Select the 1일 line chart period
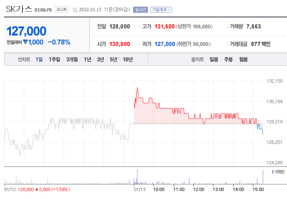The image size is (287, 199). click(39, 59)
